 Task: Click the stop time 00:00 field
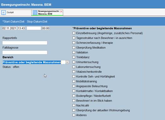coord(46,28)
